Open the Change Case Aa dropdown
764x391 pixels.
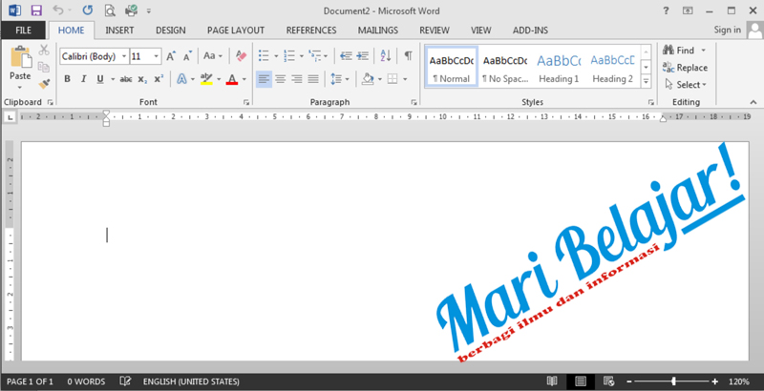click(x=212, y=56)
